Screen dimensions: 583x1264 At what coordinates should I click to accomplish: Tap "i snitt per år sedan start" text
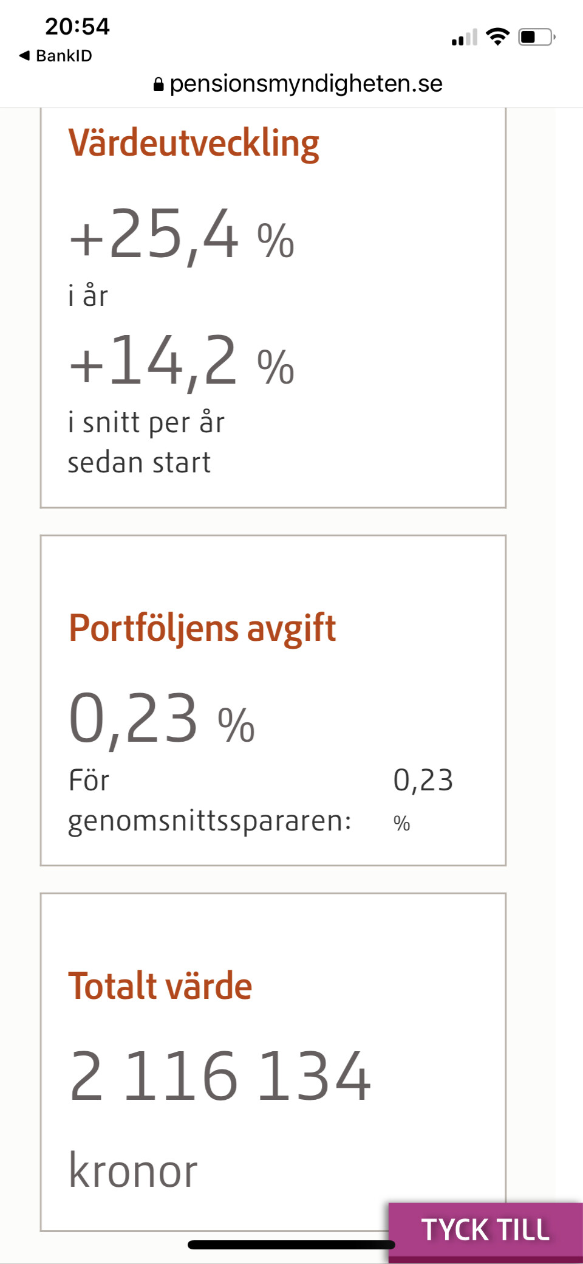pos(146,443)
